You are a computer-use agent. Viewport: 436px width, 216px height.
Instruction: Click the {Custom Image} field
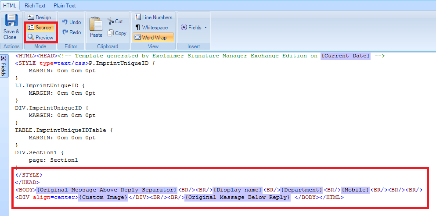pyautogui.click(x=103, y=198)
